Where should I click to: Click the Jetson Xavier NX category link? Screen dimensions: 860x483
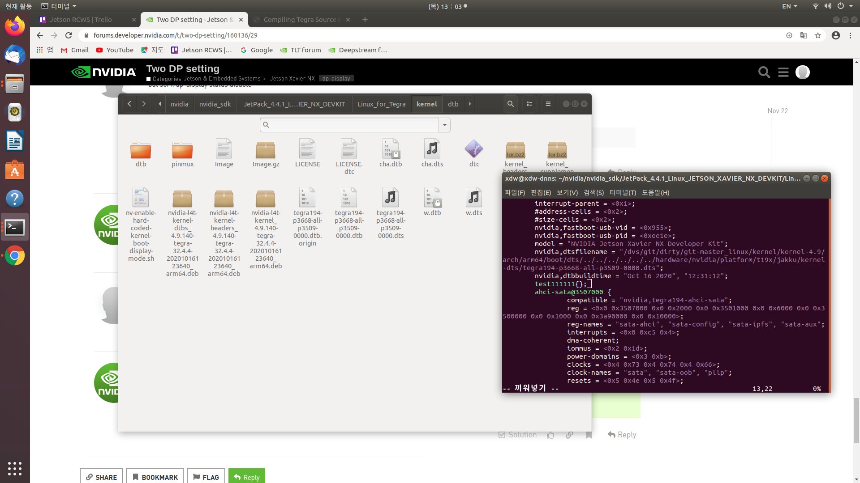292,78
